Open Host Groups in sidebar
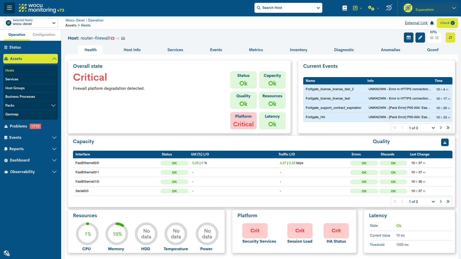Viewport: 461px width, 259px height. point(15,88)
